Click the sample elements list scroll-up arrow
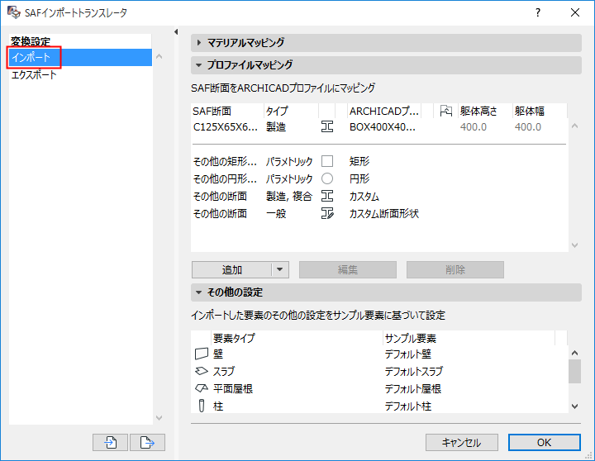Screen dimensions: 595x461 [574, 353]
